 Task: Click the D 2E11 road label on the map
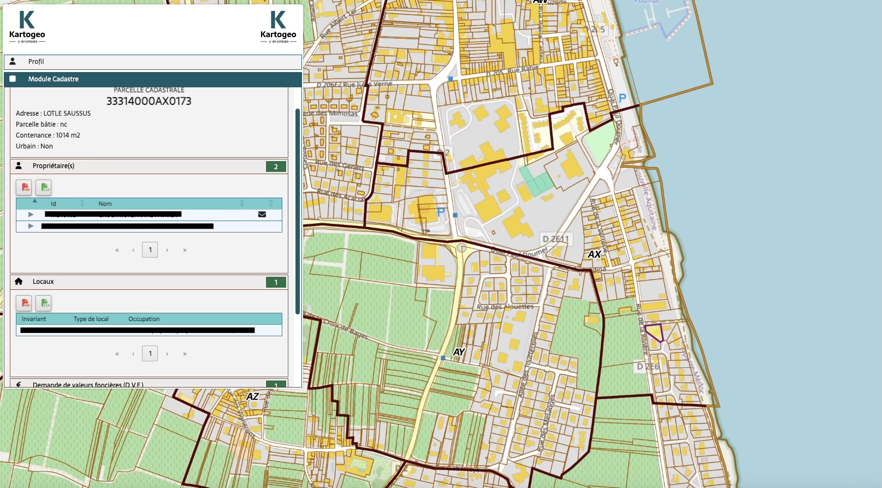(556, 239)
